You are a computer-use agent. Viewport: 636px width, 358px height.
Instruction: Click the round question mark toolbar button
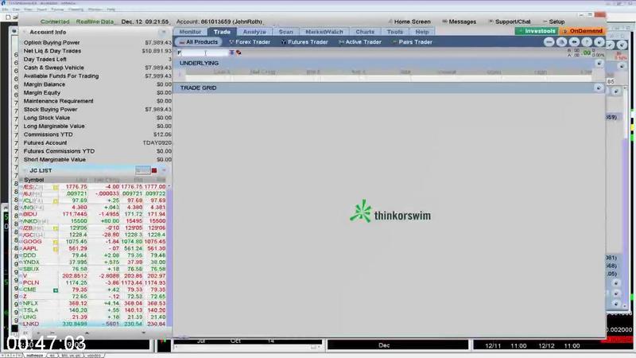(x=587, y=42)
